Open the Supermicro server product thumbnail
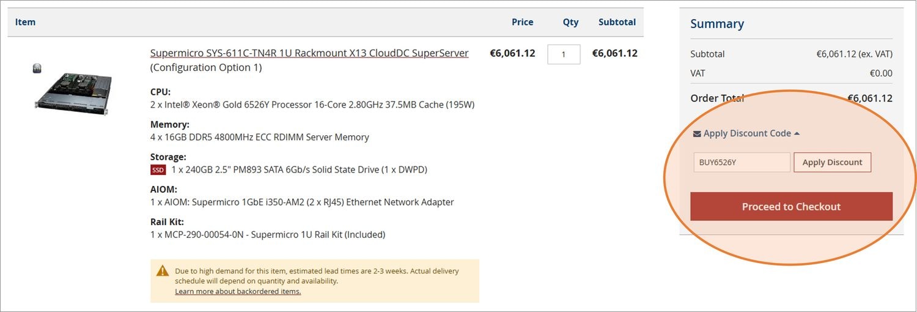The image size is (917, 312). point(75,92)
